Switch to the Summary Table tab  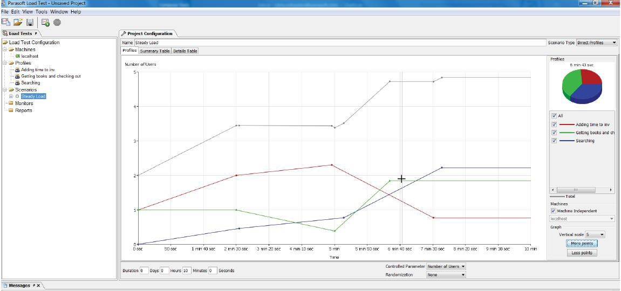155,51
